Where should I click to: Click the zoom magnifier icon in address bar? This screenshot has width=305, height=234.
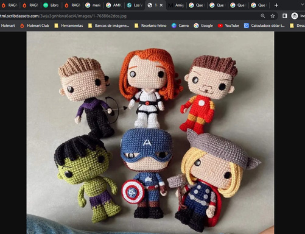[263, 16]
